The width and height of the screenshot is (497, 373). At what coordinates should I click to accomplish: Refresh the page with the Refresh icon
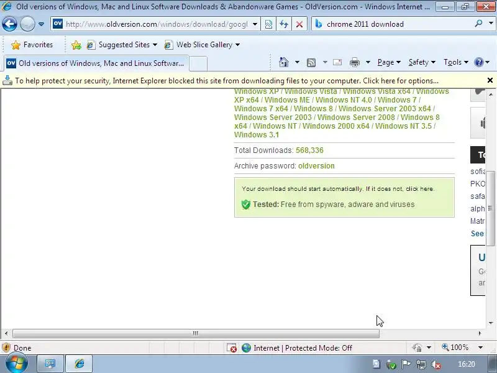tap(284, 24)
